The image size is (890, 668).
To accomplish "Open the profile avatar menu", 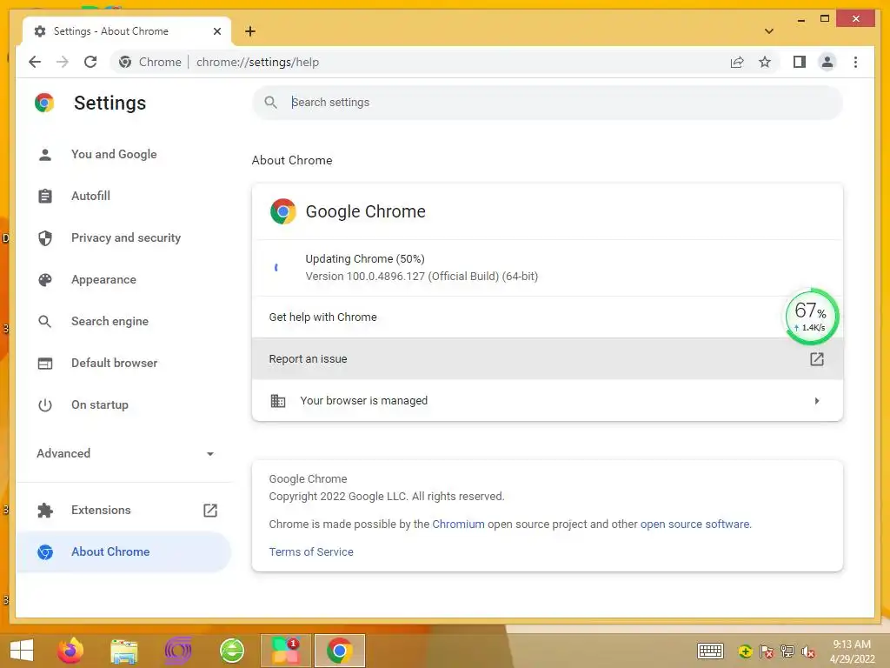I will [827, 62].
